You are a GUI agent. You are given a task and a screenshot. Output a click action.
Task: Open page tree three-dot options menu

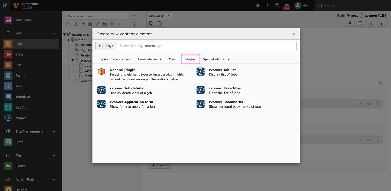point(134,24)
